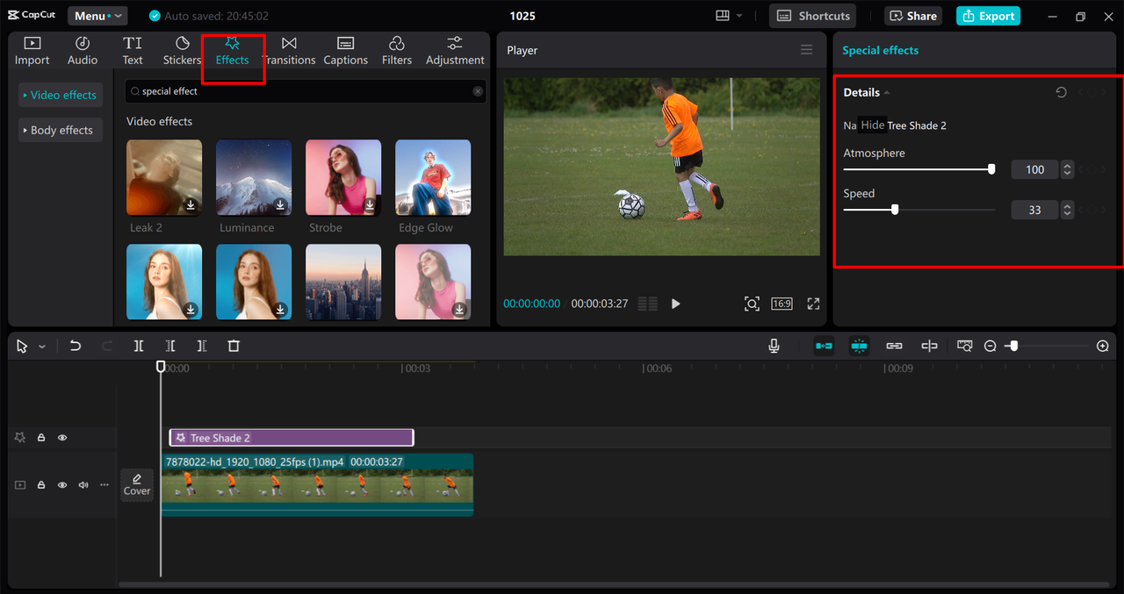Image resolution: width=1124 pixels, height=594 pixels.
Task: Click the Speed value field 33
Action: point(1034,210)
